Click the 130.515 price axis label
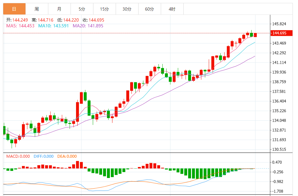The width and height of the screenshot is (298, 196). pyautogui.click(x=279, y=149)
